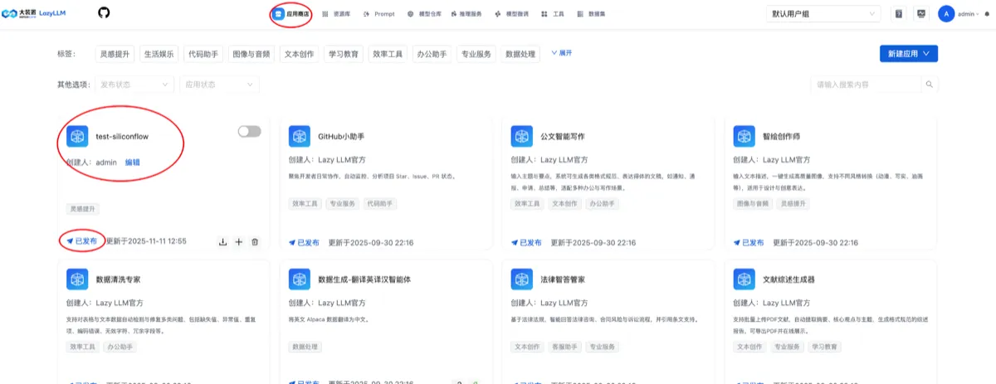Screen dimensions: 996x384
Task: Filter by 学习教育 tag
Action: 344,54
